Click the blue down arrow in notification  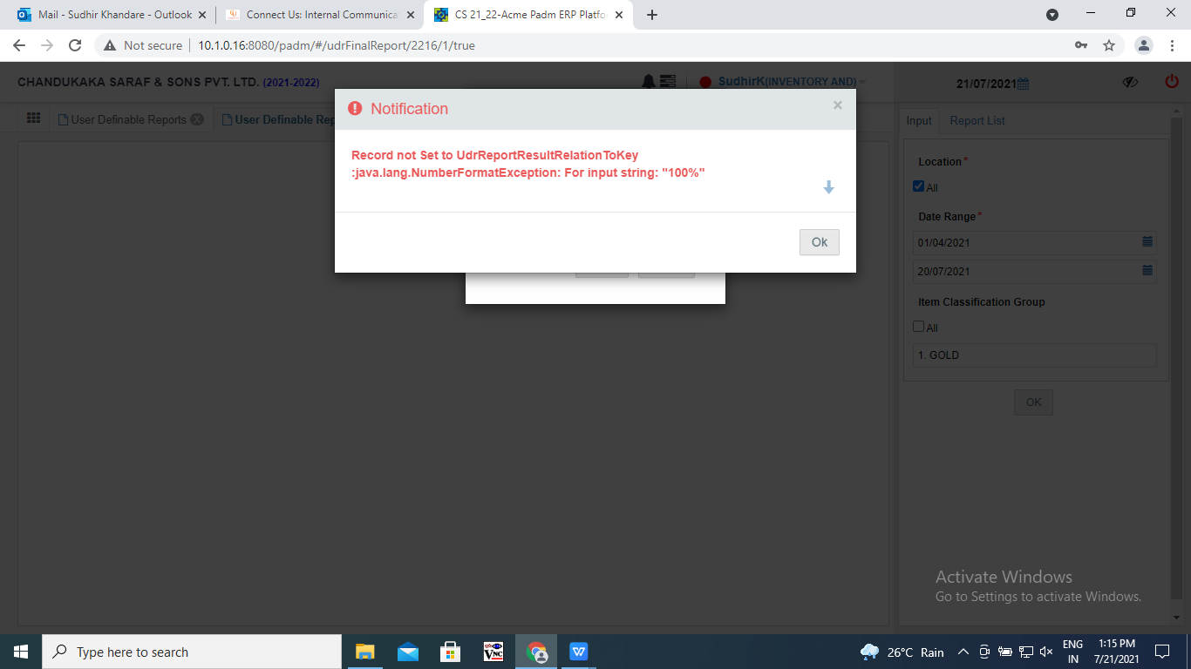[x=828, y=187]
